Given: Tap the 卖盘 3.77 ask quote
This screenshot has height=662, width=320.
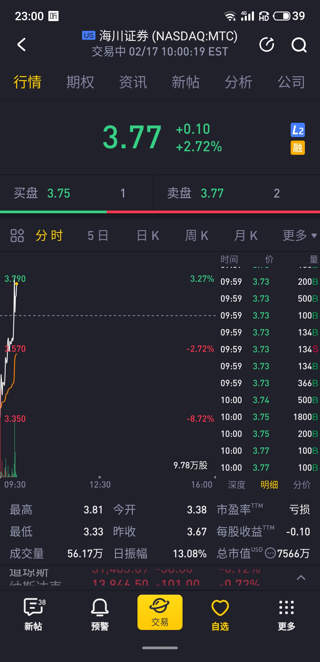Looking at the screenshot, I should coord(237,193).
